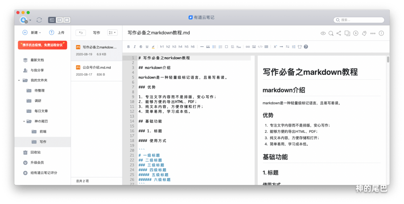Toggle bold formatting in editor toolbar
Image resolution: width=404 pixels, height=204 pixels.
coord(129,46)
